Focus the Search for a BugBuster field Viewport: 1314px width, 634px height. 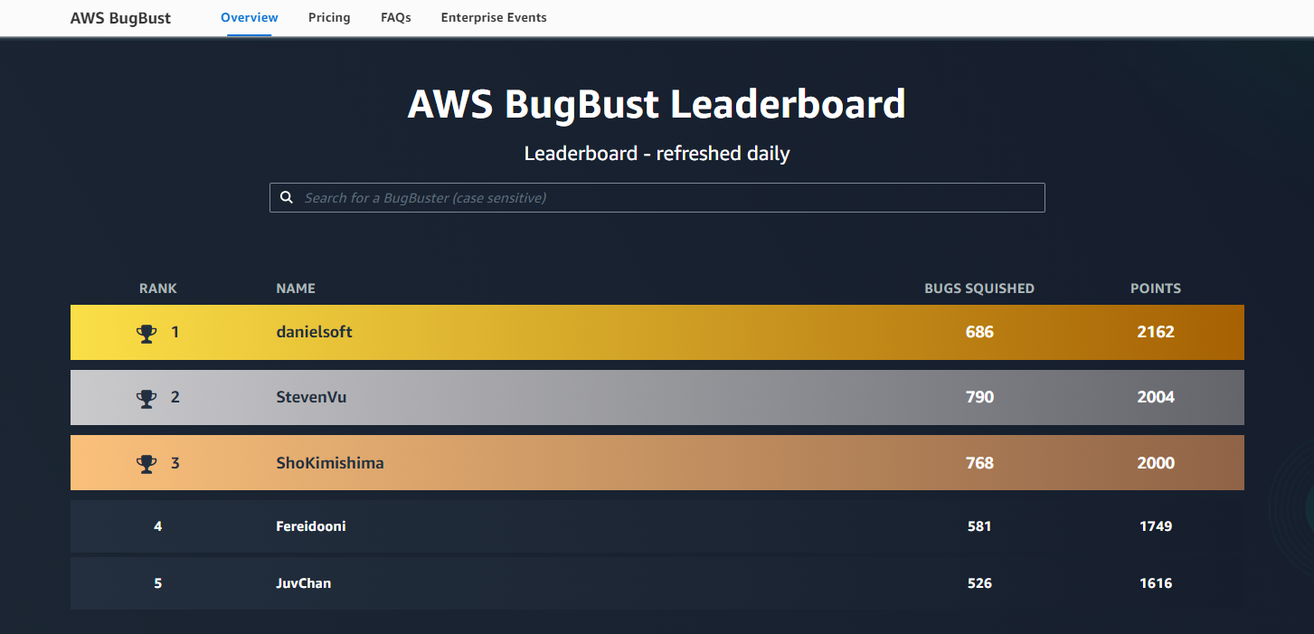[657, 197]
